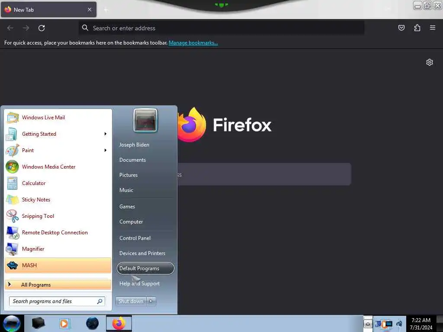Open Paint from the Start menu

coord(58,150)
